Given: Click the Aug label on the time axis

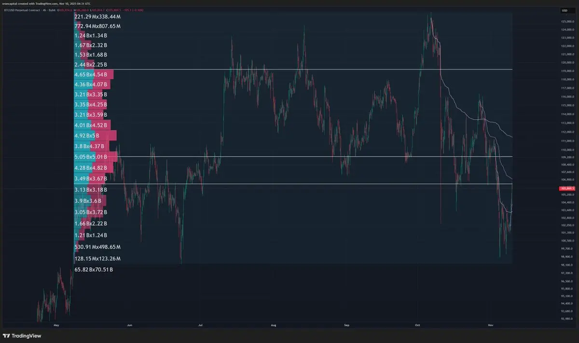Looking at the screenshot, I should [274, 326].
